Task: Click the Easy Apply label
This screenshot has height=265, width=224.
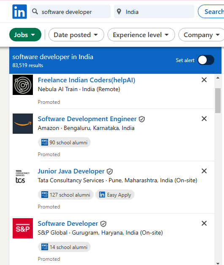Action: coord(119,195)
